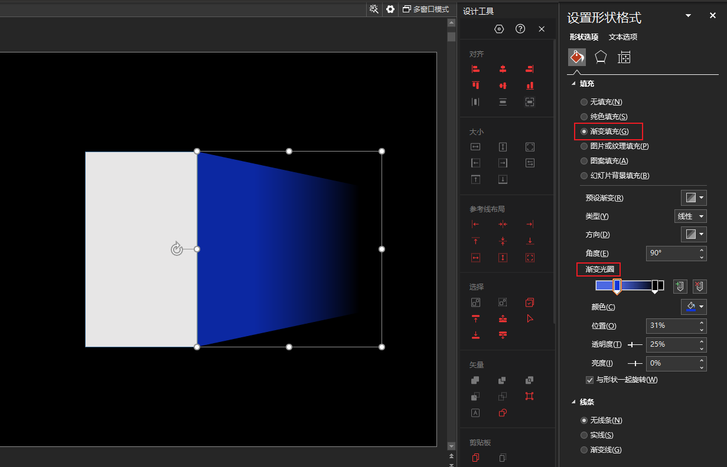Select 图片或纹理填充(P) radio button
The image size is (727, 467).
click(584, 146)
